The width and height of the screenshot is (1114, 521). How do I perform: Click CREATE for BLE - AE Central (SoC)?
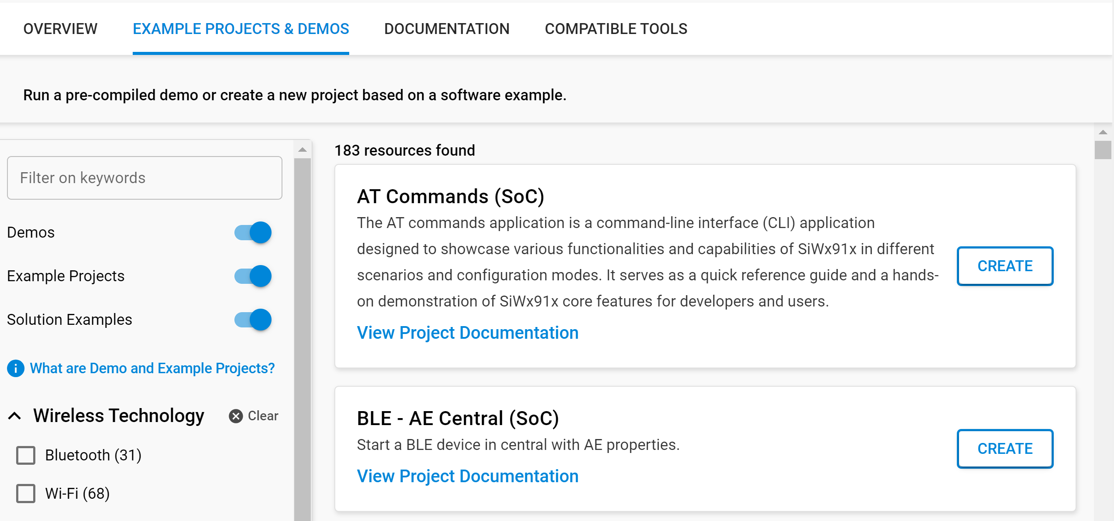1005,449
